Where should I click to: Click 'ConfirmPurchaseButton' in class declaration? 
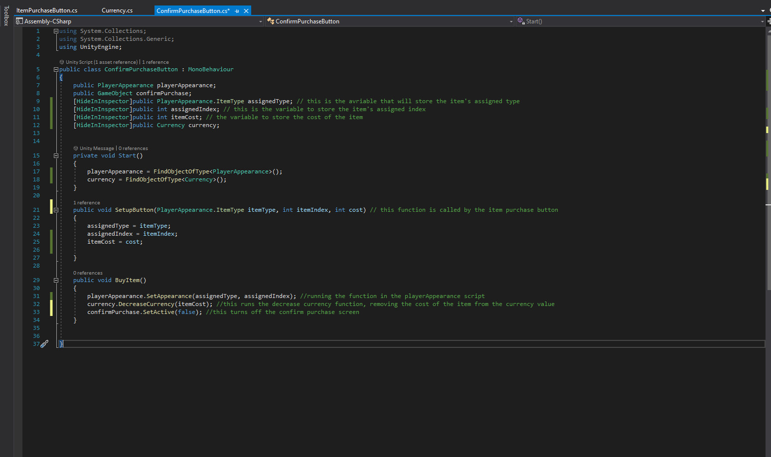(141, 69)
